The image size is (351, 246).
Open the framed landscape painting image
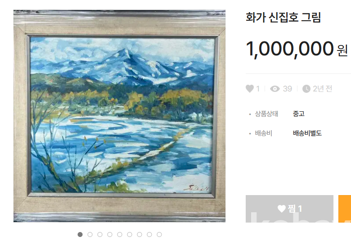point(119,116)
